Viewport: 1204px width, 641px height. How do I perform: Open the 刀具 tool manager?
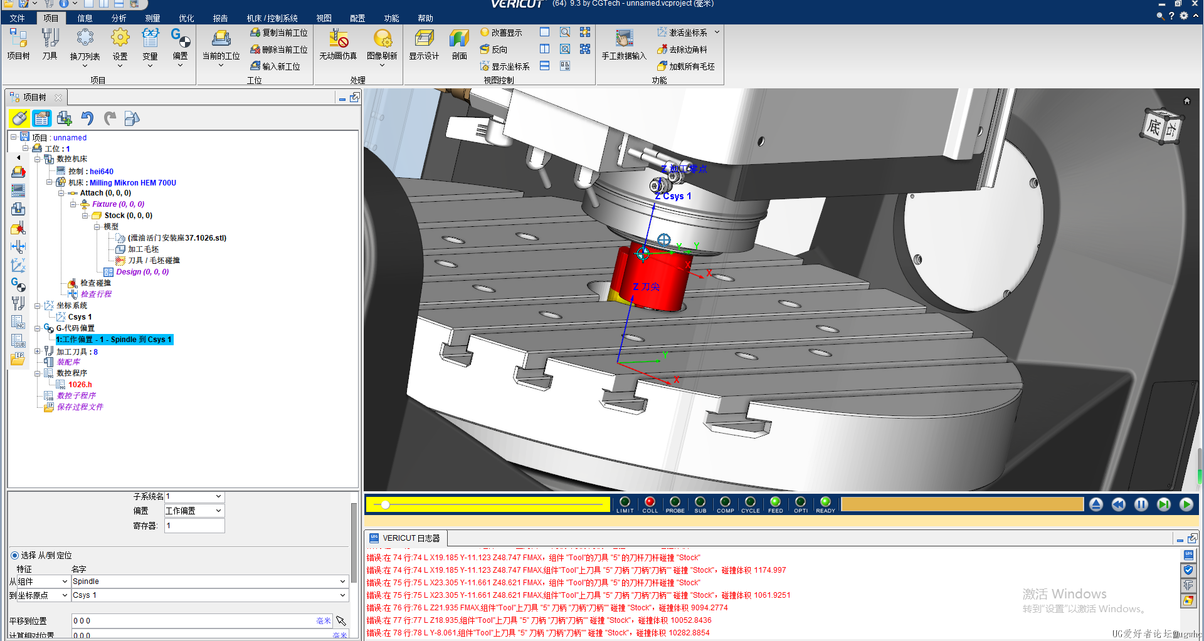pyautogui.click(x=50, y=44)
